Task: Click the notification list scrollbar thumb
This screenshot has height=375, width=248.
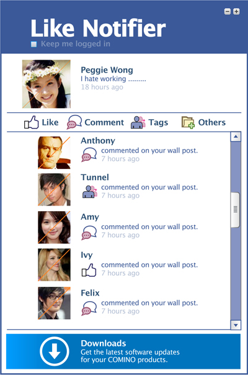Action: pos(236,209)
